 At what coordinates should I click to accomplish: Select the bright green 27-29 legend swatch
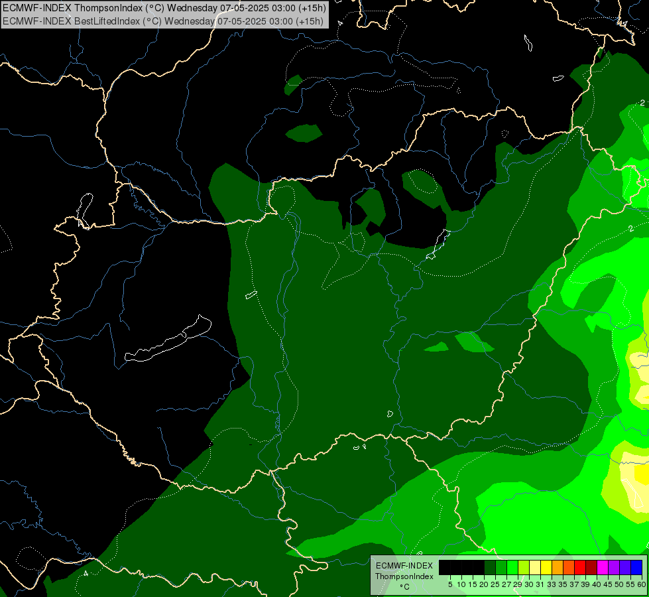(x=512, y=567)
